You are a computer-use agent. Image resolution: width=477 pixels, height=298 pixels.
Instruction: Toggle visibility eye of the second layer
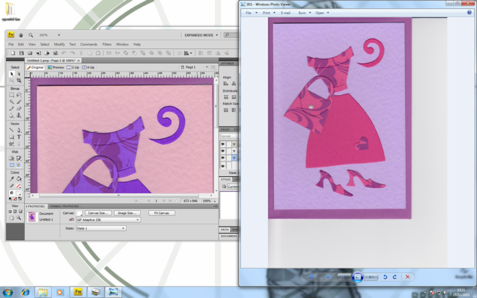point(223,150)
